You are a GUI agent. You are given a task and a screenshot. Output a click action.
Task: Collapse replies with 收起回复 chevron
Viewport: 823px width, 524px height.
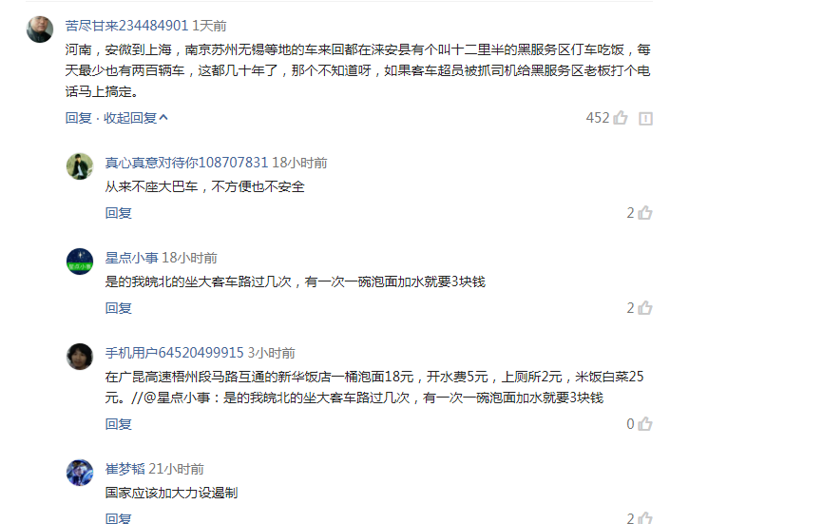[x=136, y=118]
